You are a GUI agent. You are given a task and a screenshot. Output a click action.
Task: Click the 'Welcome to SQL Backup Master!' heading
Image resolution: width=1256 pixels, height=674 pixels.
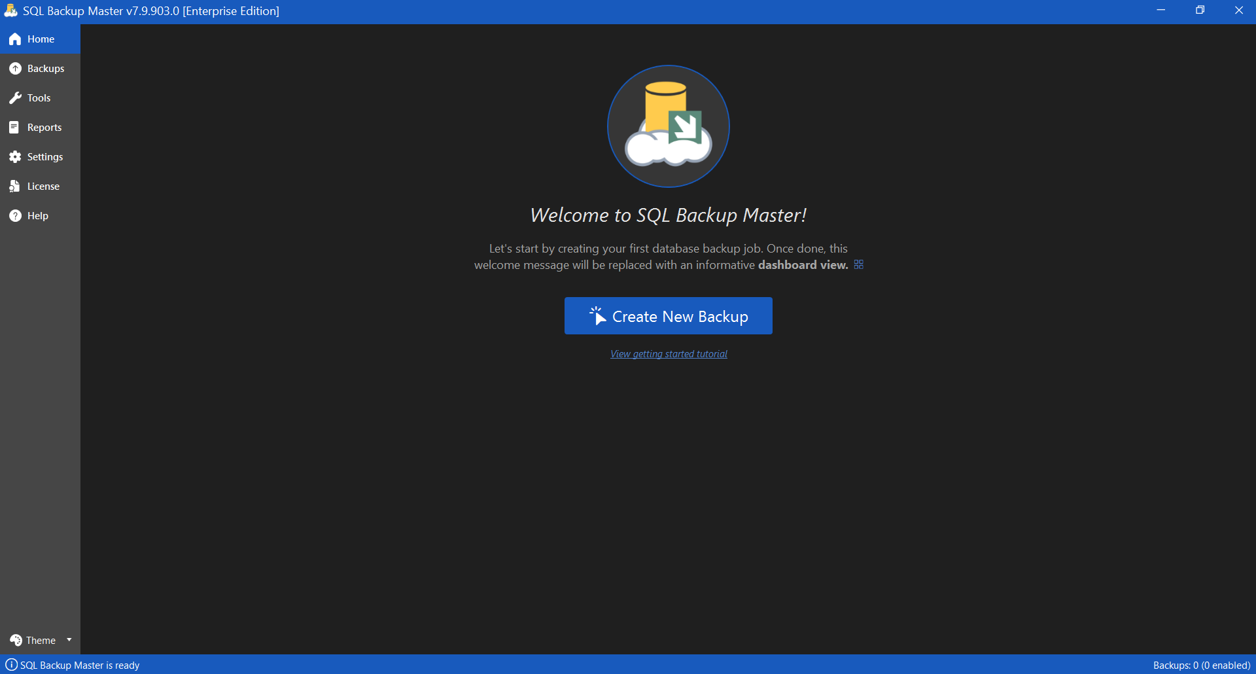[x=669, y=215]
